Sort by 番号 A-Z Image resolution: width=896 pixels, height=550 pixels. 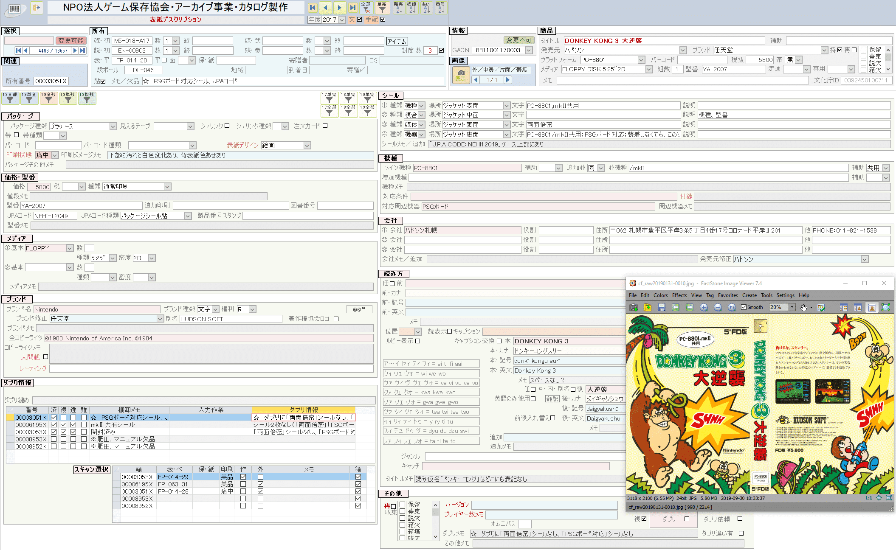[440, 7]
